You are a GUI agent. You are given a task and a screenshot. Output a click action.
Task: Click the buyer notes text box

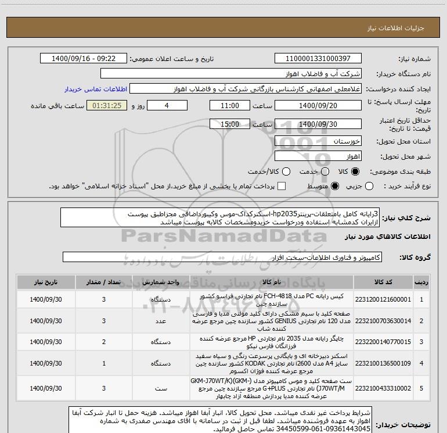[x=221, y=420]
